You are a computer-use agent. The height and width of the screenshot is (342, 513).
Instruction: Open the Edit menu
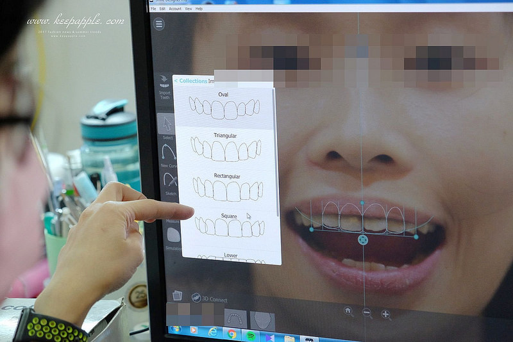click(162, 9)
